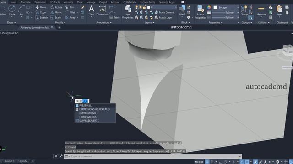Viewport: 293px width, 164px height.
Task: Click the Text annotation tool
Action: point(92,10)
